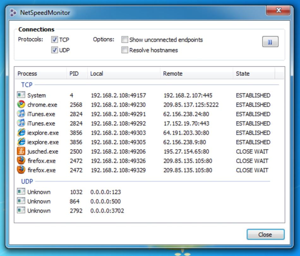The image size is (300, 256).
Task: Click remote address 195.27.154.65:80
Action: [186, 152]
